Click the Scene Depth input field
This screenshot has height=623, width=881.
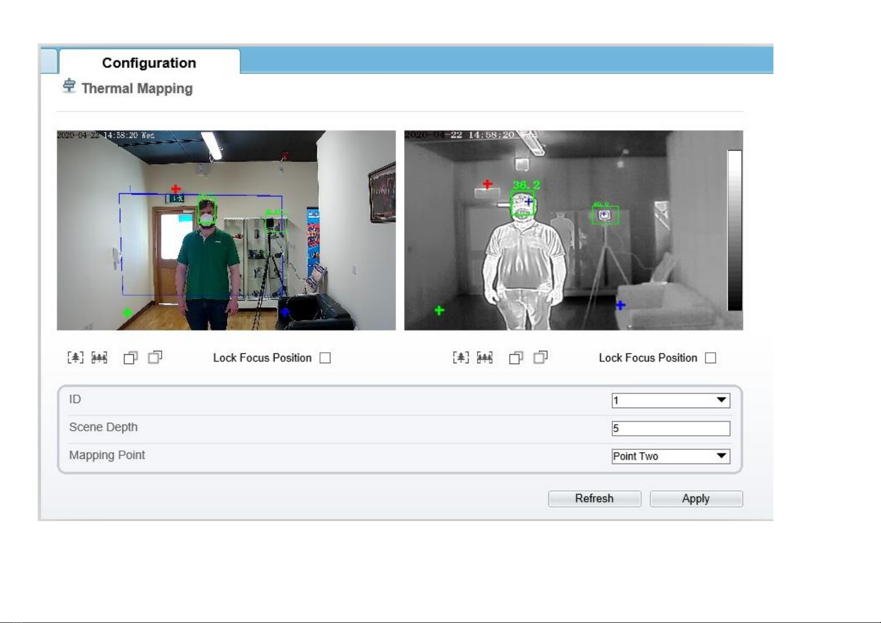tap(671, 429)
